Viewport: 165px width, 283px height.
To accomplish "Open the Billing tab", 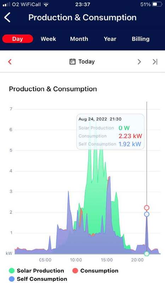I will coord(141,39).
